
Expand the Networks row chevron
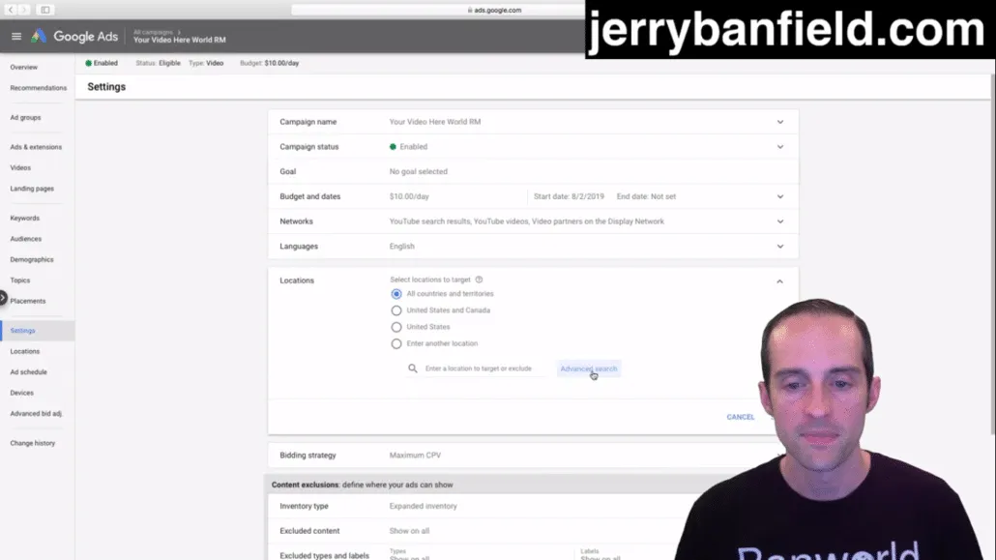pos(780,221)
